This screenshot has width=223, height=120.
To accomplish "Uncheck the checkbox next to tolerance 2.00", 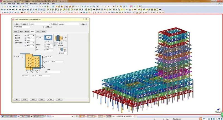I will pos(25,40).
